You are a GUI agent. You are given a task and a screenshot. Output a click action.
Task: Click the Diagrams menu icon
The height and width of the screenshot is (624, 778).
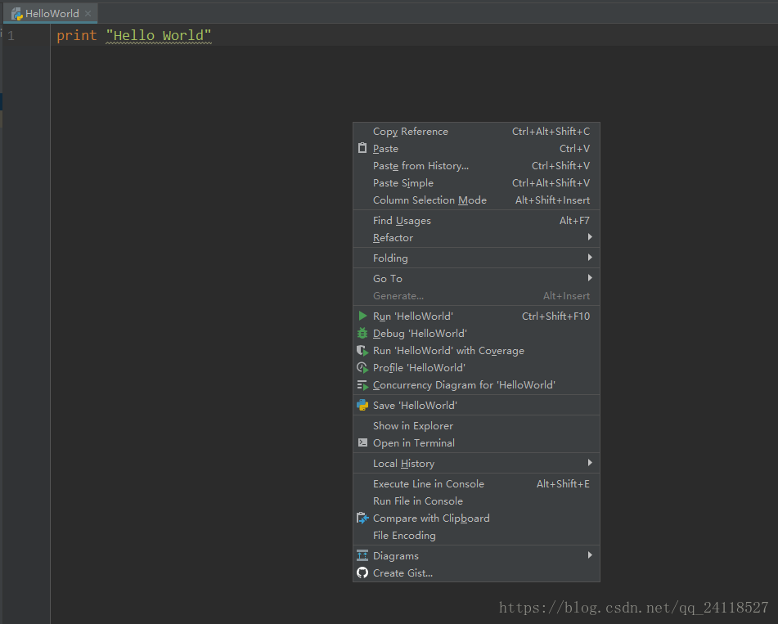point(362,555)
